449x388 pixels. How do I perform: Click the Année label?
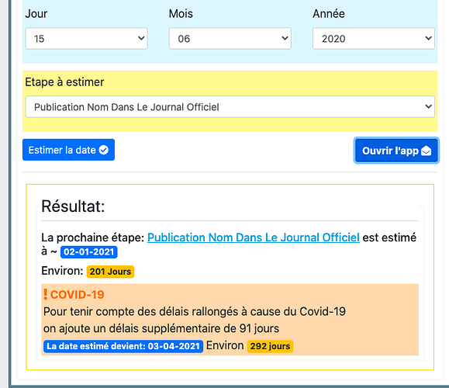coord(329,14)
